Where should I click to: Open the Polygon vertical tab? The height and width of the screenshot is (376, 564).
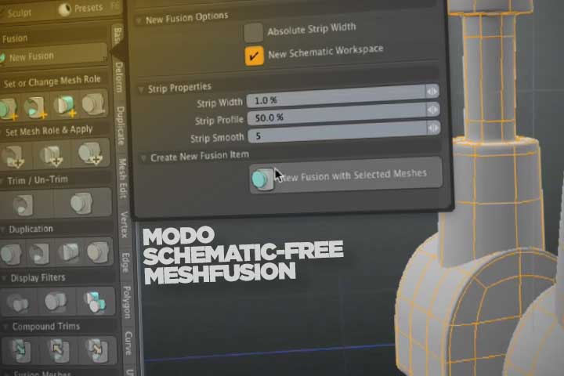[x=127, y=302]
